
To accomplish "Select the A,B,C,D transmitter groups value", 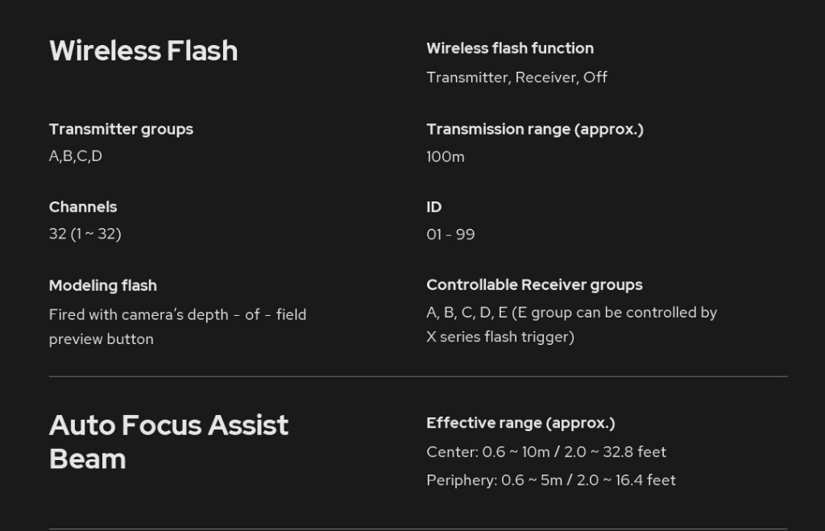I will click(x=76, y=156).
